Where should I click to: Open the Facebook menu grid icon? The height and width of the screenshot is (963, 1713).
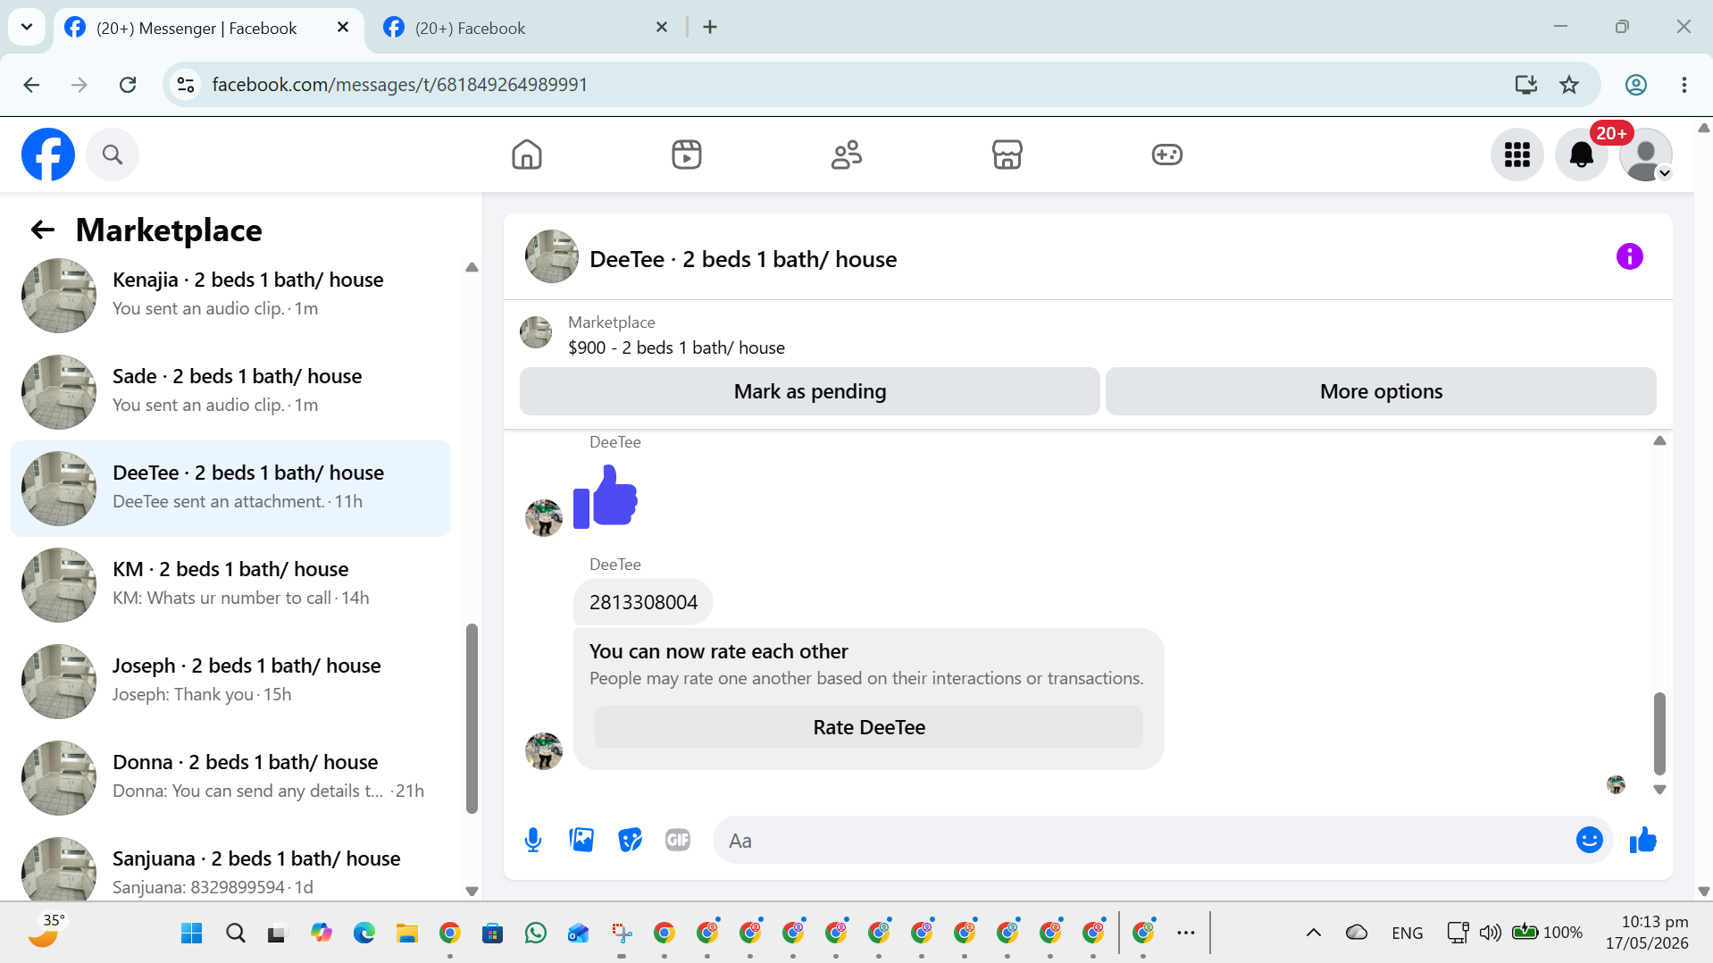pos(1517,155)
